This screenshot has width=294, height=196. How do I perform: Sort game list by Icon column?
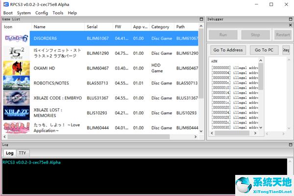(17, 27)
